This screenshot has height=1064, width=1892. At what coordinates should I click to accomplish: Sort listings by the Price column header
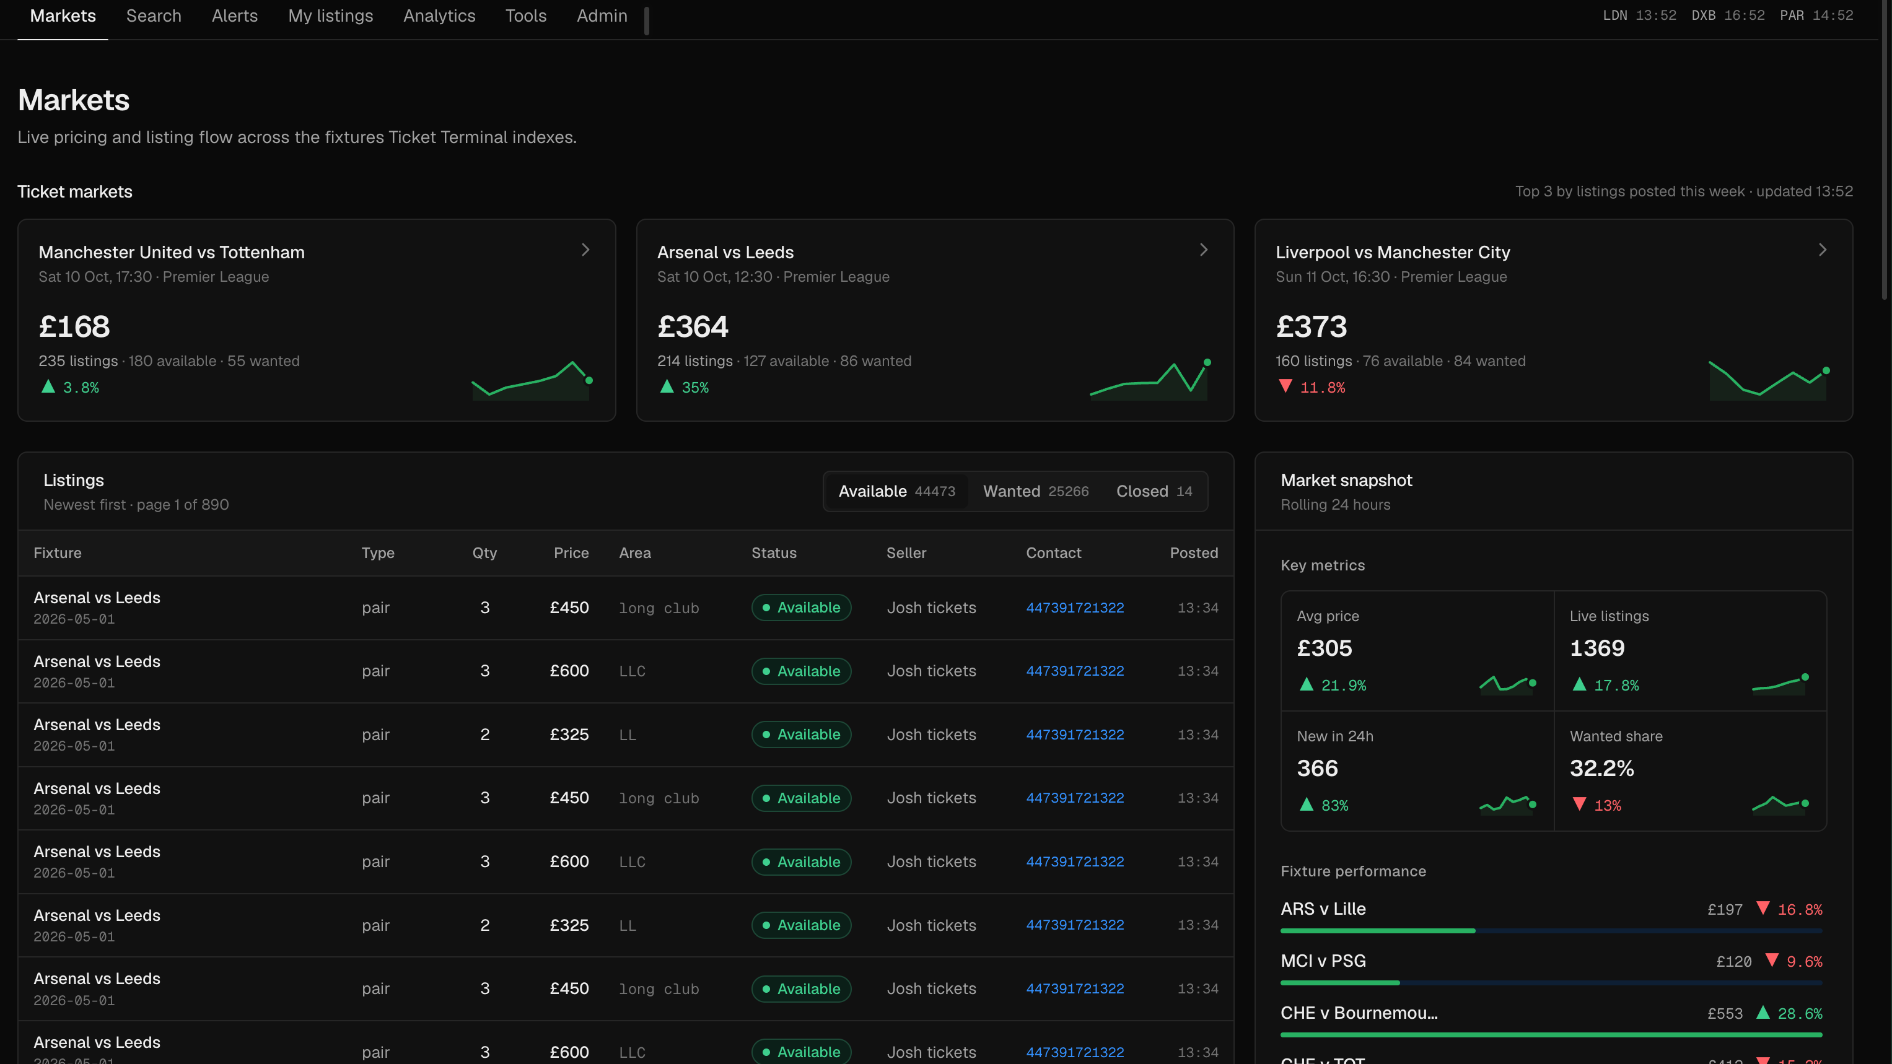pyautogui.click(x=571, y=553)
